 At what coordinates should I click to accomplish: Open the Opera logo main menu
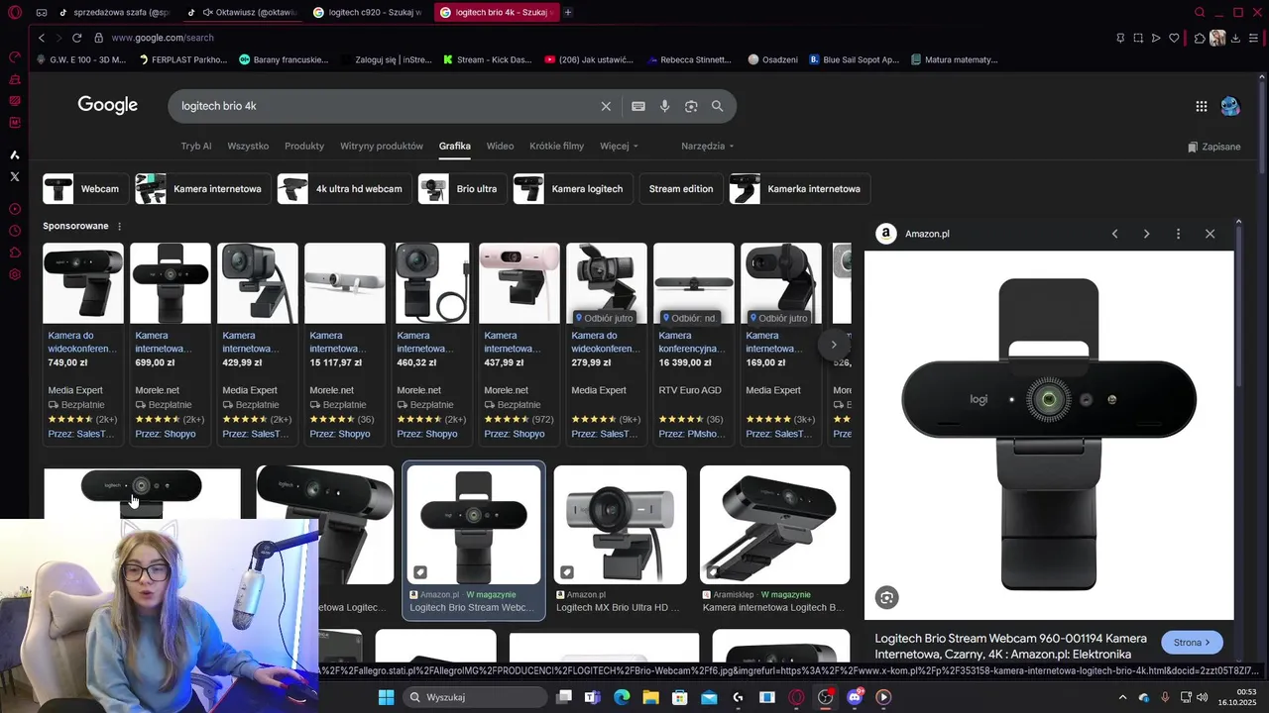tap(15, 12)
